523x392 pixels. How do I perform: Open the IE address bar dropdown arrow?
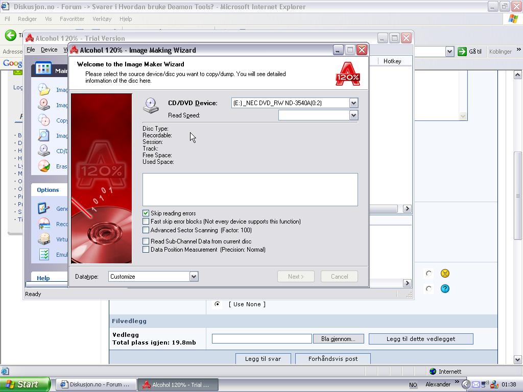[449, 52]
